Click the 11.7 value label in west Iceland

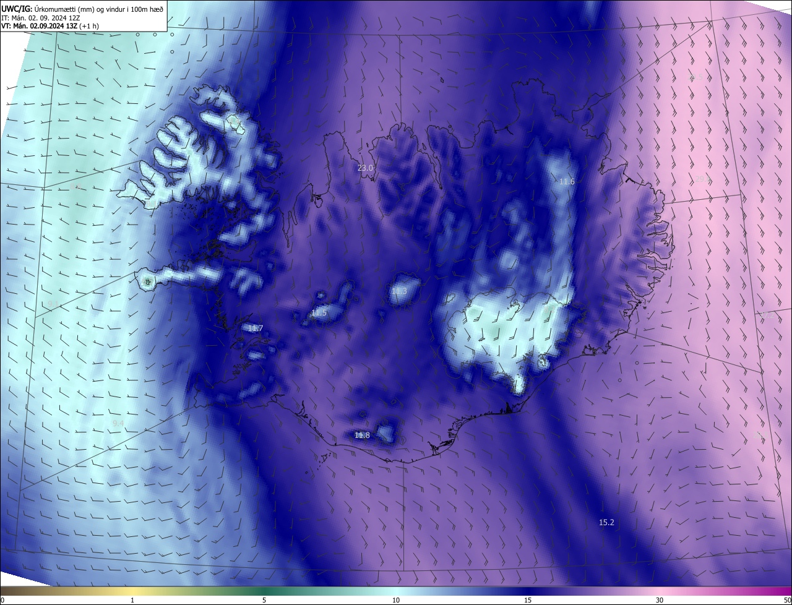coord(255,328)
